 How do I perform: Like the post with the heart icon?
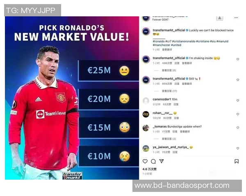[x=145, y=161]
